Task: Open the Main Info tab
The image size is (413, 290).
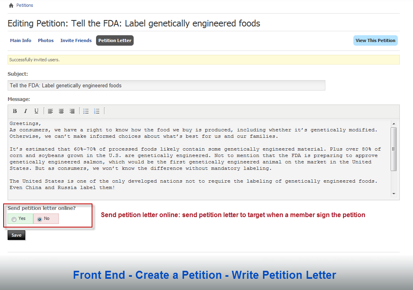Action: point(20,40)
